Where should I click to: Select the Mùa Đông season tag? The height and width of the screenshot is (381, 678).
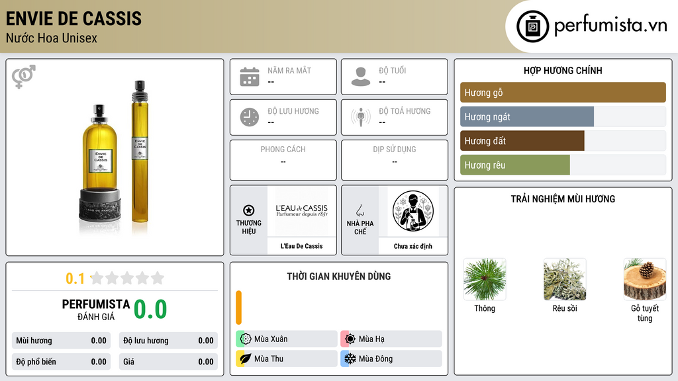click(x=391, y=359)
